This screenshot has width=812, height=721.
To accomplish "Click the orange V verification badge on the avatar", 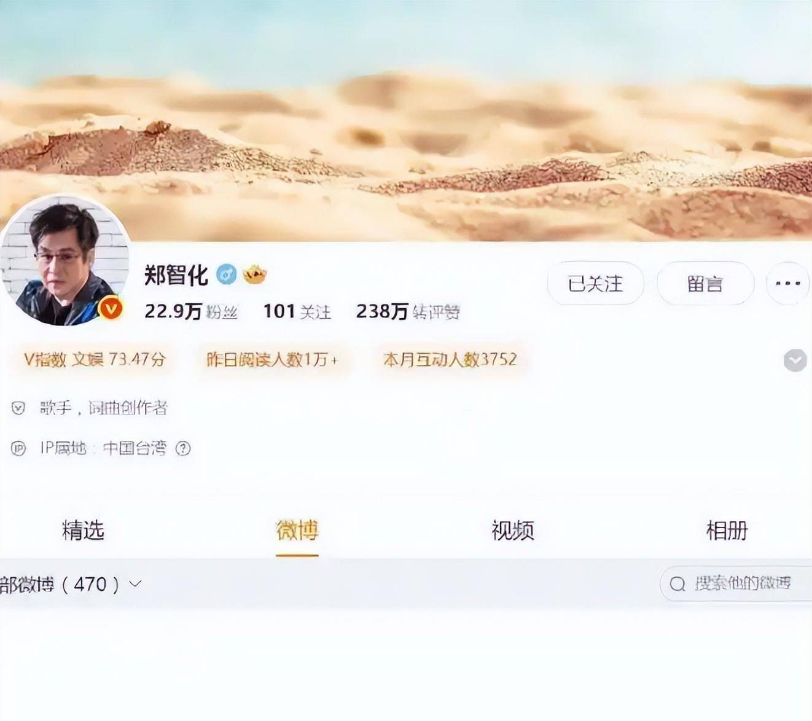I will pos(111,308).
